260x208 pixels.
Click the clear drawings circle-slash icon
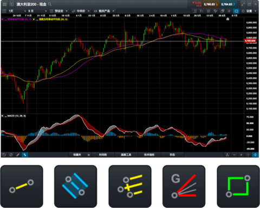(11, 155)
